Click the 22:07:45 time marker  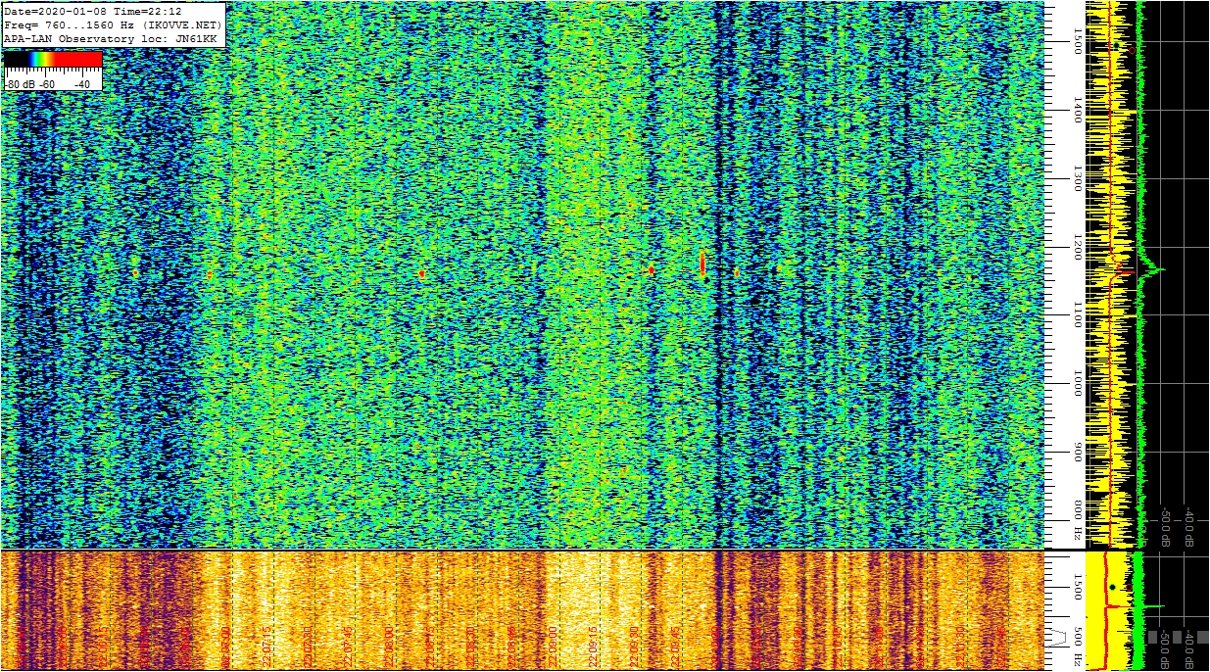pyautogui.click(x=349, y=647)
